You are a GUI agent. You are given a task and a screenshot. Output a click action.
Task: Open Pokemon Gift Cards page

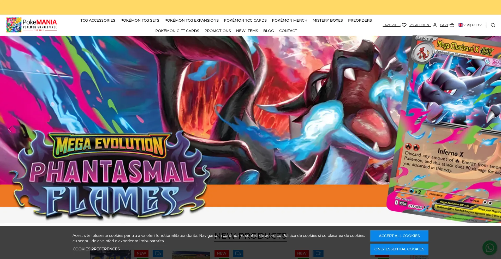pos(177,31)
